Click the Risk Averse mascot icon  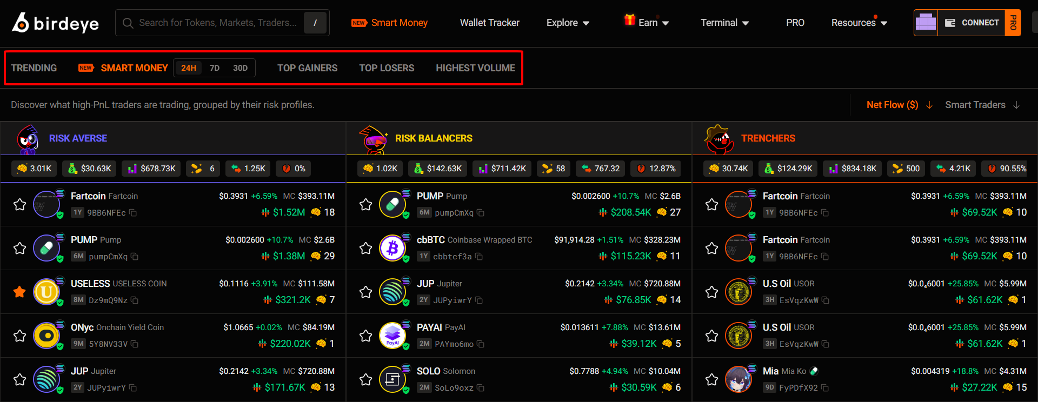pos(28,139)
